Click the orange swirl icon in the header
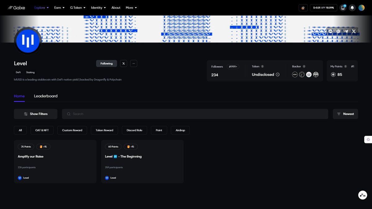 tap(303, 8)
